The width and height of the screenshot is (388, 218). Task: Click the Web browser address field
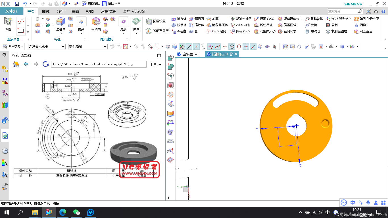point(99,64)
